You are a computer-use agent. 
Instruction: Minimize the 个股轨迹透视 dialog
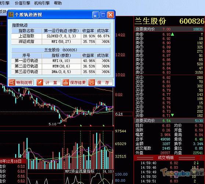tap(96, 15)
